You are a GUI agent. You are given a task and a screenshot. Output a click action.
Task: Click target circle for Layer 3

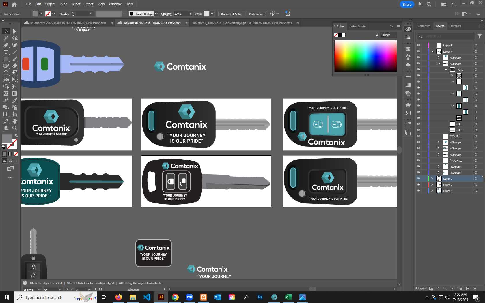476,179
